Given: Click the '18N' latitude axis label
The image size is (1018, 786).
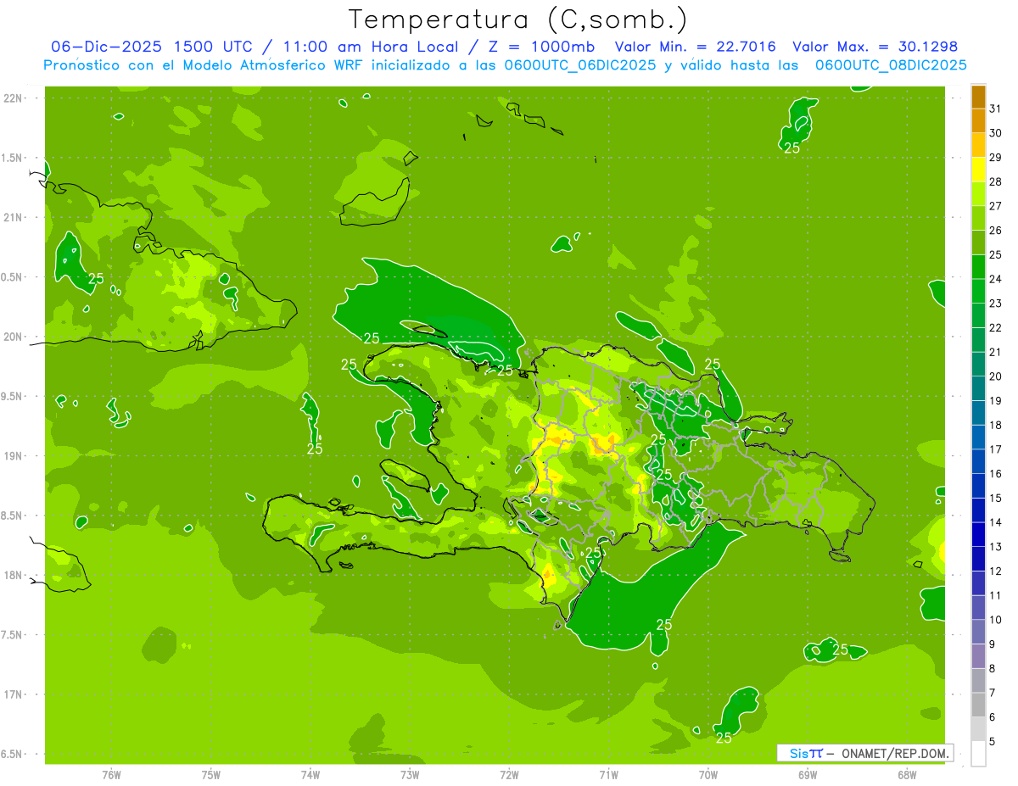Looking at the screenshot, I should click(13, 575).
